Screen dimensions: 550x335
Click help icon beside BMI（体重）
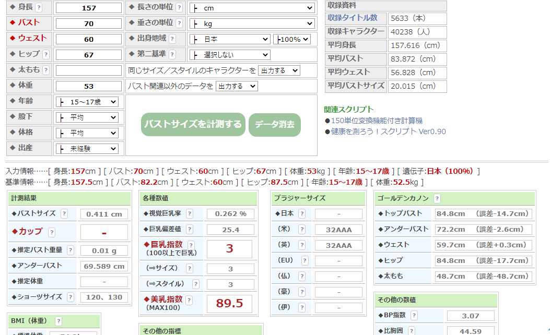click(58, 321)
